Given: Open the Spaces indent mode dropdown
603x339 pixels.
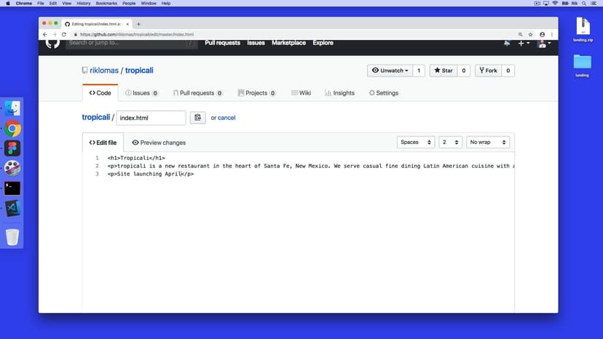Looking at the screenshot, I should pos(417,143).
